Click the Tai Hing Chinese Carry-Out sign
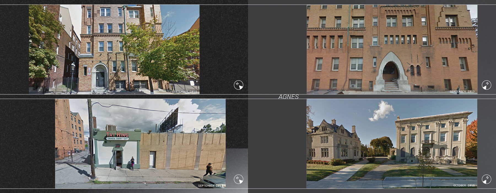The image size is (496, 193). [x=117, y=136]
